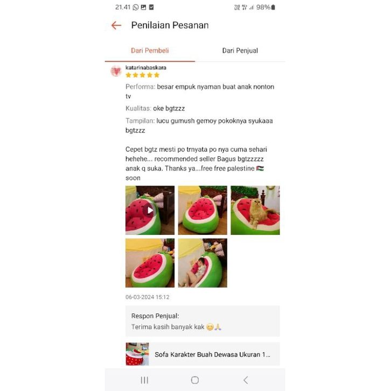
Task: Tap the Android home button
Action: tap(195, 380)
